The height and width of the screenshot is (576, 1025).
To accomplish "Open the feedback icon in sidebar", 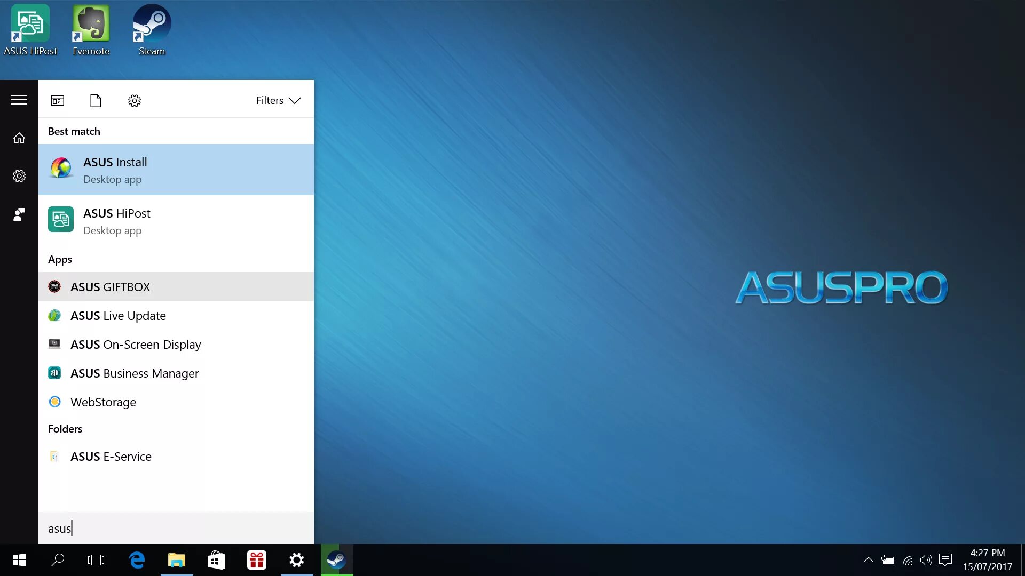I will point(19,214).
